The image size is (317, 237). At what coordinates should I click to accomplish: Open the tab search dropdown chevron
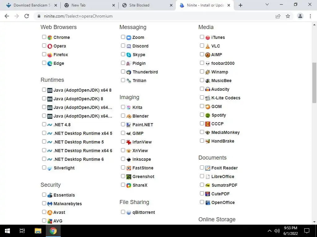267,4
